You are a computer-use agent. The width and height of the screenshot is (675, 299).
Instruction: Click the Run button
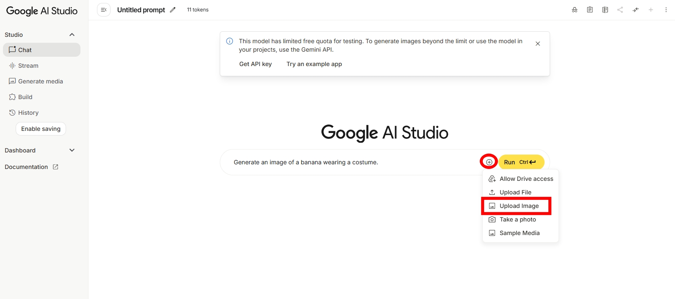[521, 162]
